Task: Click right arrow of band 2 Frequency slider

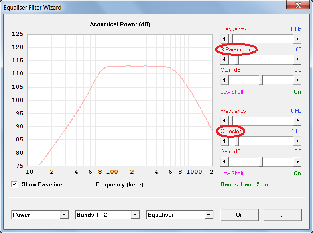Action: (297, 121)
